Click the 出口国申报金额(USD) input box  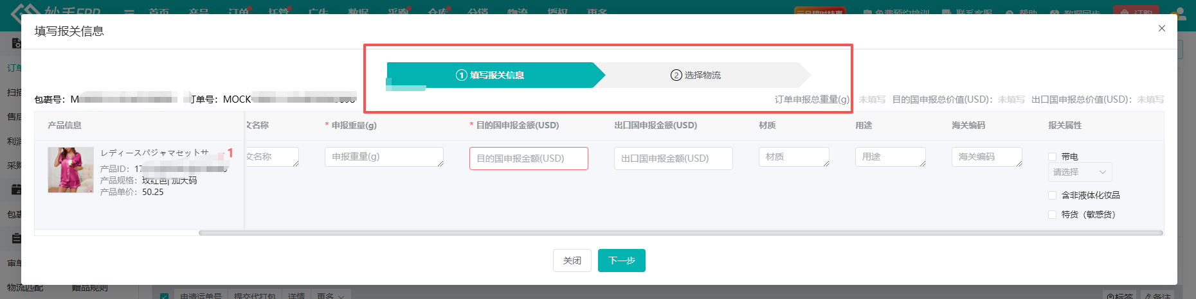[673, 158]
